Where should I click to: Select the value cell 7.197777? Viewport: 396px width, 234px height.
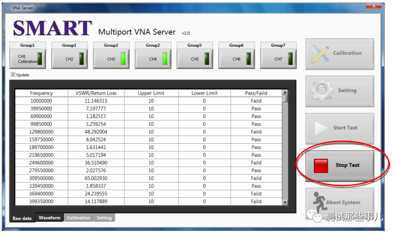96,108
